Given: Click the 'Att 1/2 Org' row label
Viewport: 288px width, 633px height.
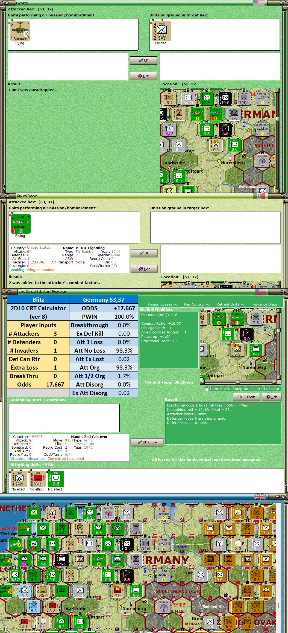Looking at the screenshot, I should click(90, 376).
